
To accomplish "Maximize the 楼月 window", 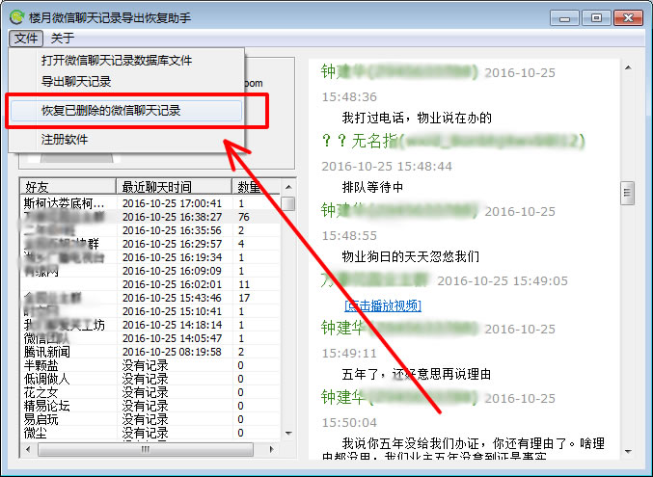I will pyautogui.click(x=596, y=18).
